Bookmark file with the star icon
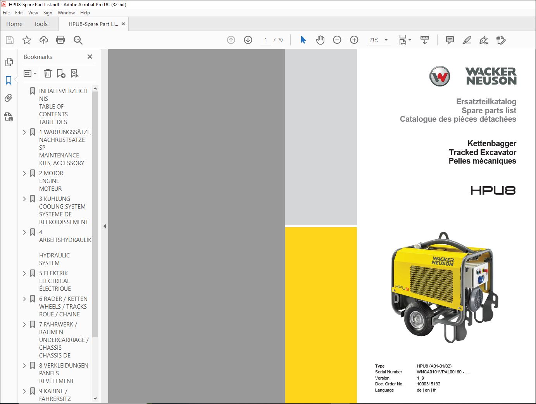This screenshot has height=404, width=536. (x=27, y=40)
